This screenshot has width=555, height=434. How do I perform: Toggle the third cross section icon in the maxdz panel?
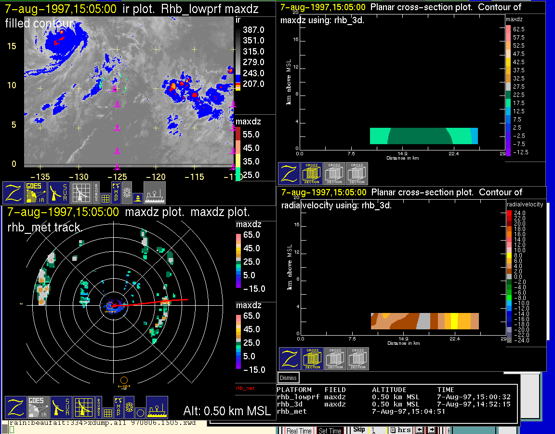coord(357,174)
